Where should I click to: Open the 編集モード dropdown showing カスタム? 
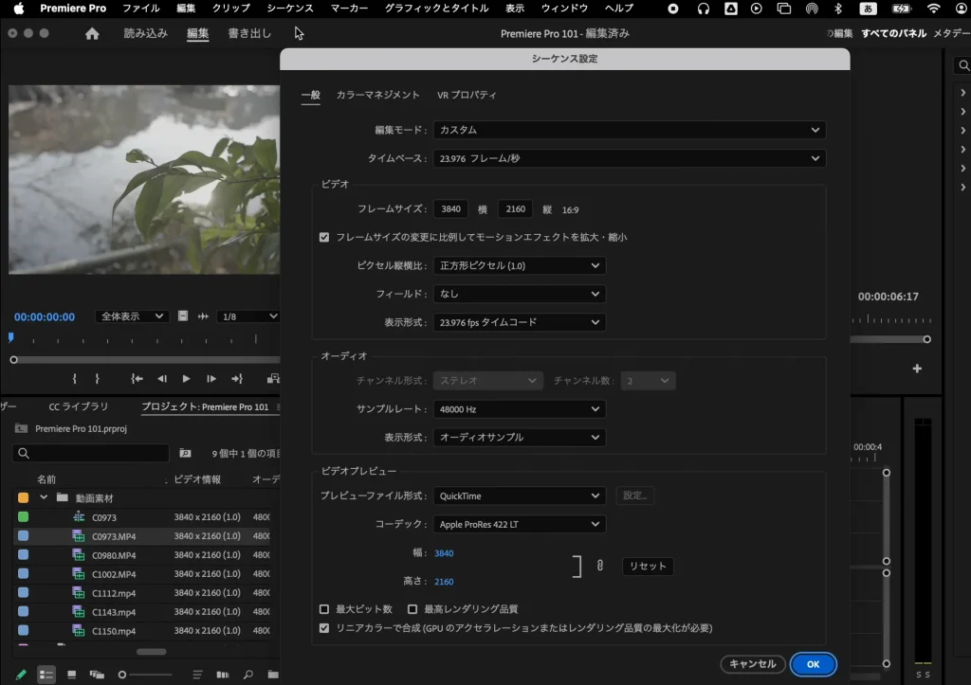(629, 130)
